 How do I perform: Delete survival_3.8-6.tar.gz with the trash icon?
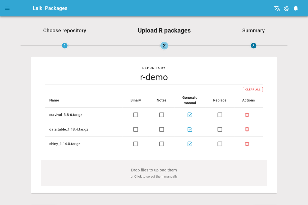coord(247,115)
